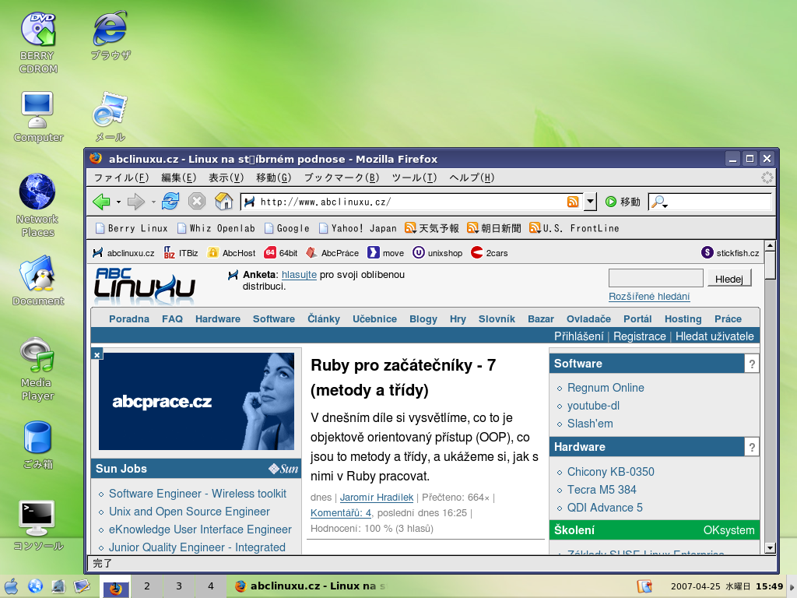Click the abcprace.cz banner advertisement
The width and height of the screenshot is (797, 598).
pyautogui.click(x=196, y=401)
